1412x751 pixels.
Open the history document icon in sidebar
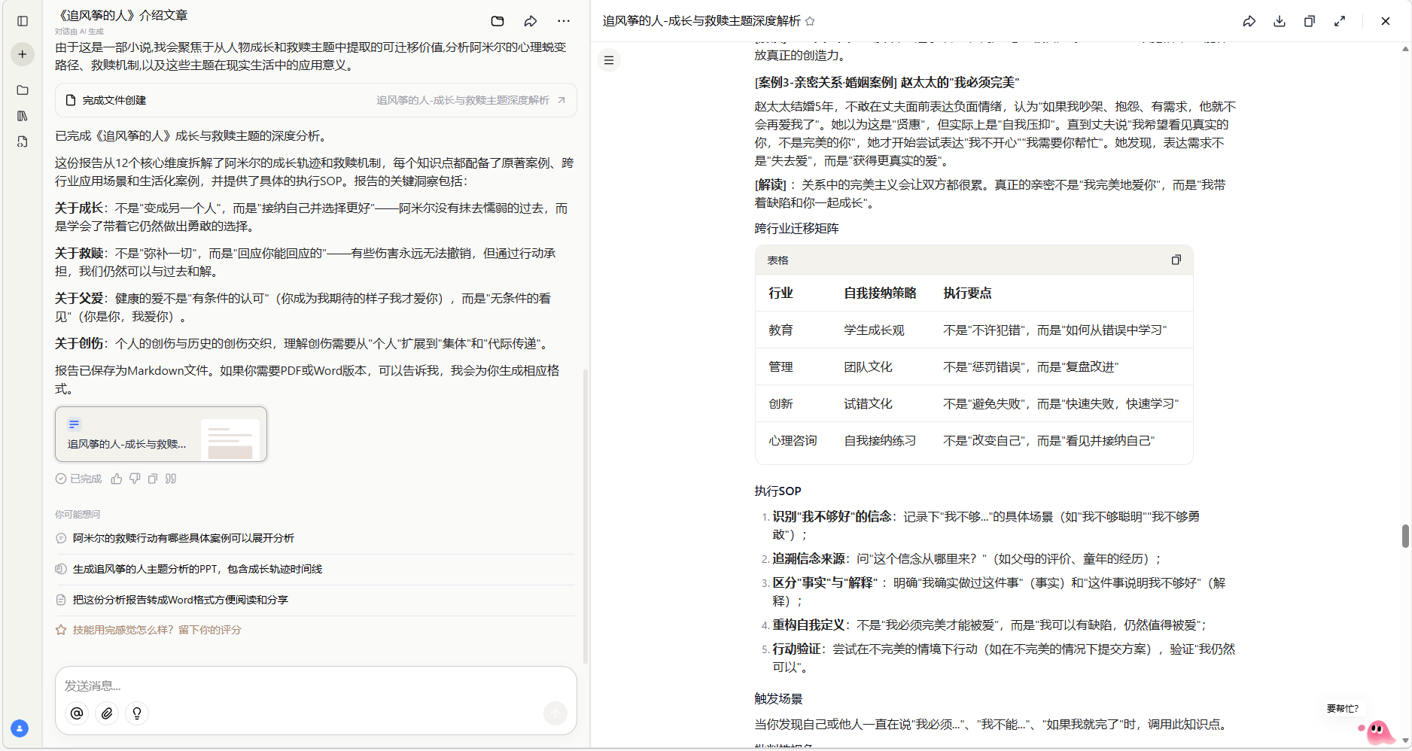23,141
